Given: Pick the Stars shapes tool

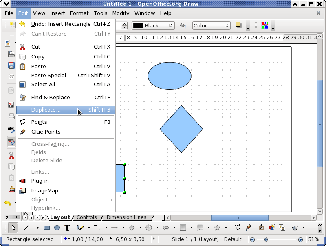Looking at the screenshot, I should point(217,228).
